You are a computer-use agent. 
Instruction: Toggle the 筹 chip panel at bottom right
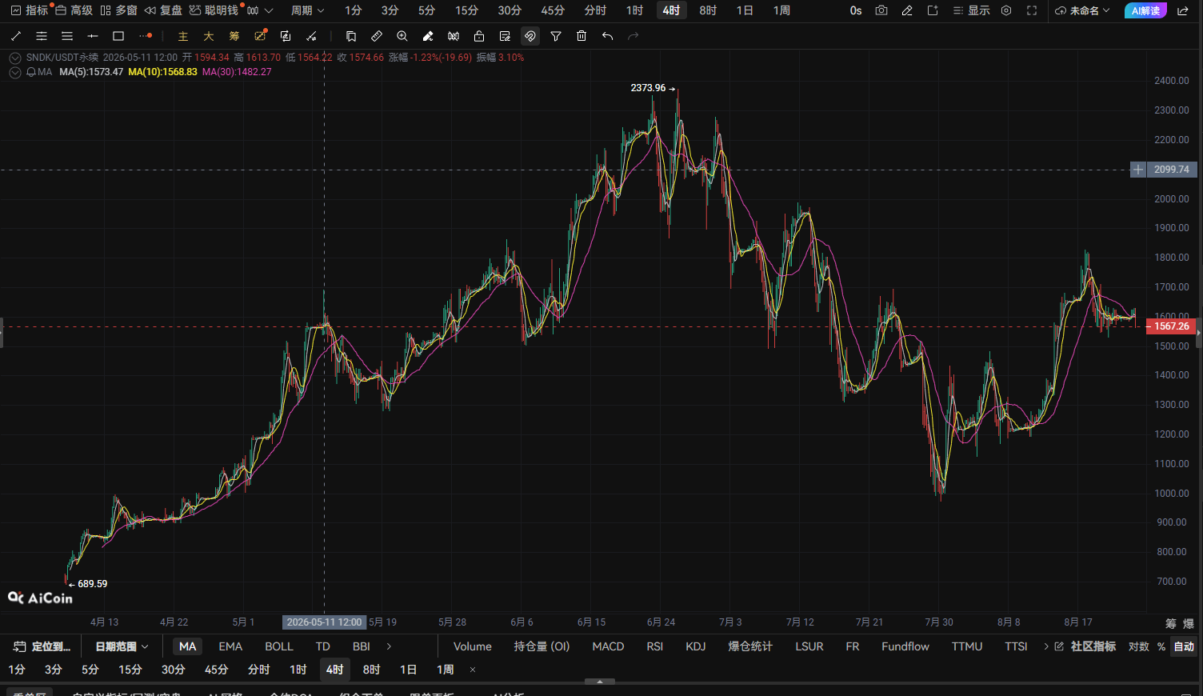[x=1171, y=623]
